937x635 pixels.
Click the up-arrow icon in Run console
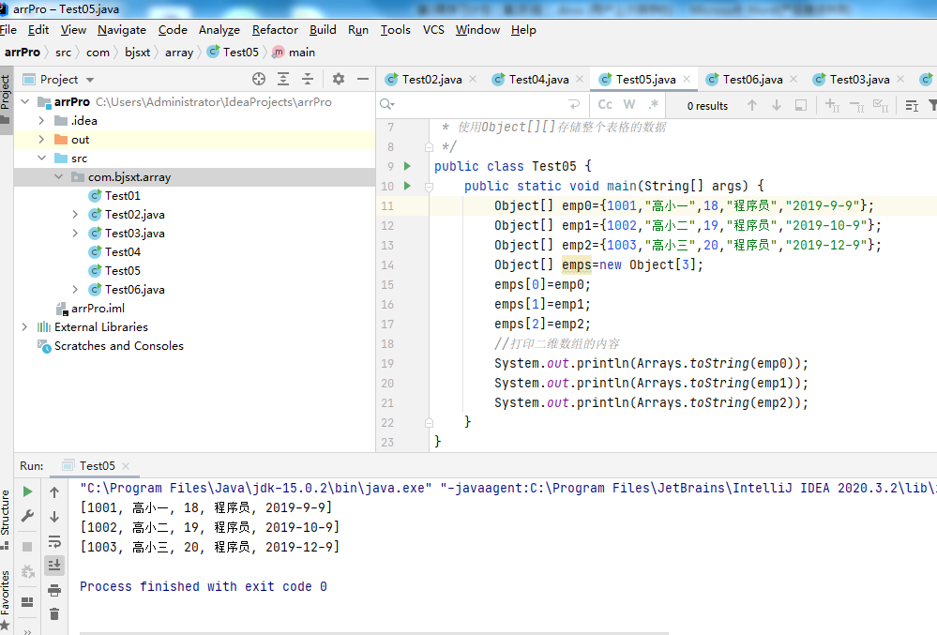pyautogui.click(x=54, y=492)
